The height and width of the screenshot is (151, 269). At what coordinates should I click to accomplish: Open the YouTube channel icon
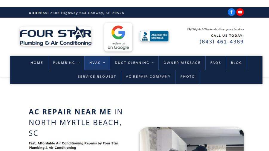pos(240,12)
